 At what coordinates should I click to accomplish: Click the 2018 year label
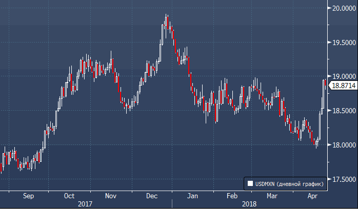tap(250, 203)
